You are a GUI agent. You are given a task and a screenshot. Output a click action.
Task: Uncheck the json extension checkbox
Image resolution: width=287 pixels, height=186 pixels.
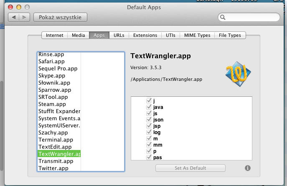click(x=149, y=120)
